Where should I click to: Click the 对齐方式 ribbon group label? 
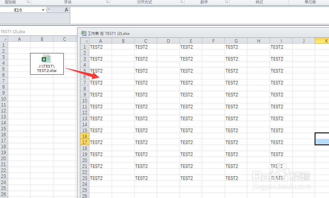click(x=144, y=2)
